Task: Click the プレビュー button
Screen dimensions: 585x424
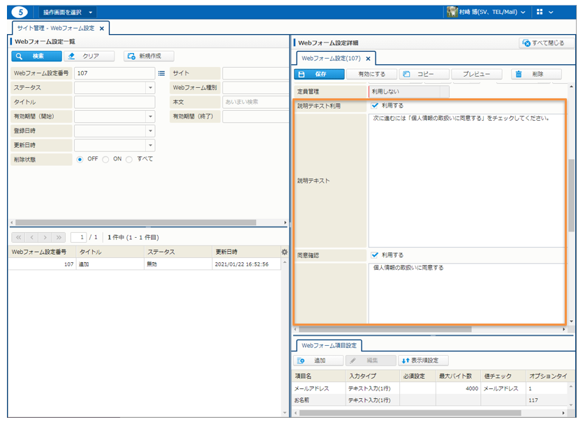Action: 476,74
